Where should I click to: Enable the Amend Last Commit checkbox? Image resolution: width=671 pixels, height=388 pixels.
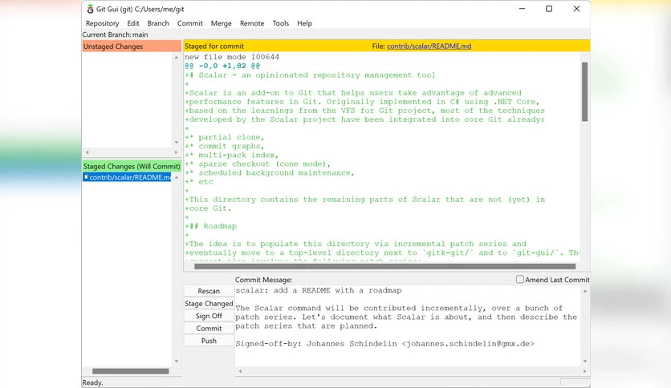519,280
